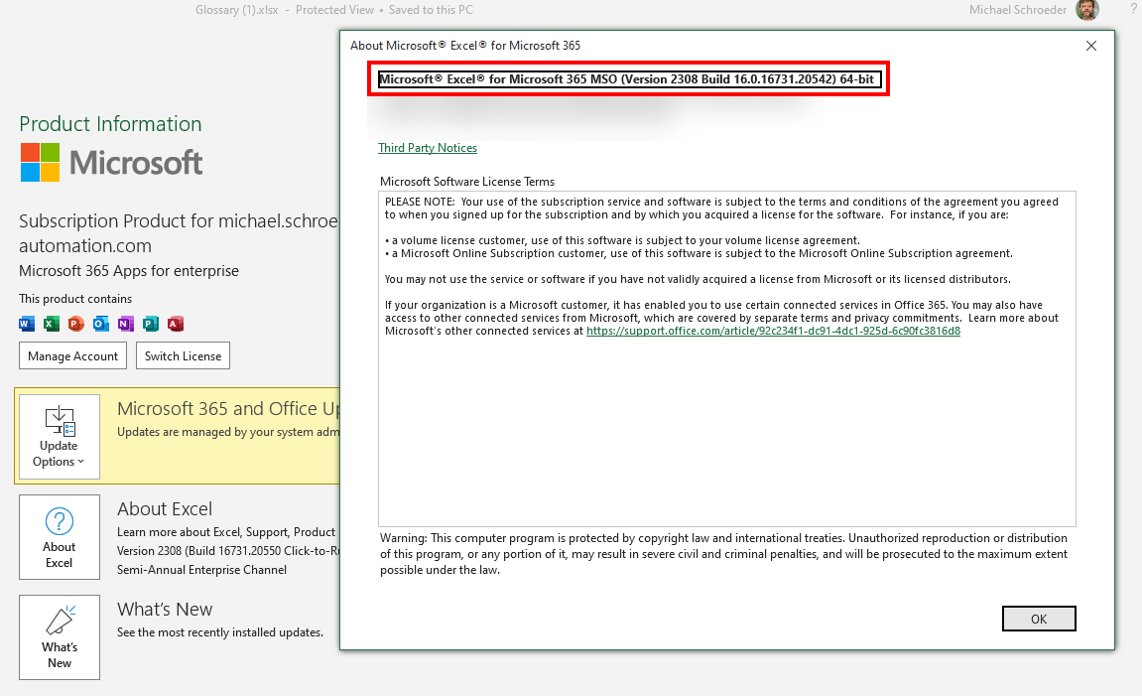Click the Microsoft Software License Terms label

tap(467, 182)
